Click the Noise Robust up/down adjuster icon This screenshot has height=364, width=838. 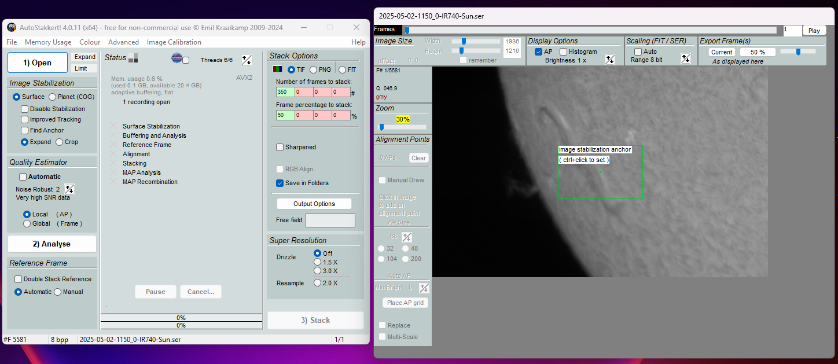coord(69,189)
